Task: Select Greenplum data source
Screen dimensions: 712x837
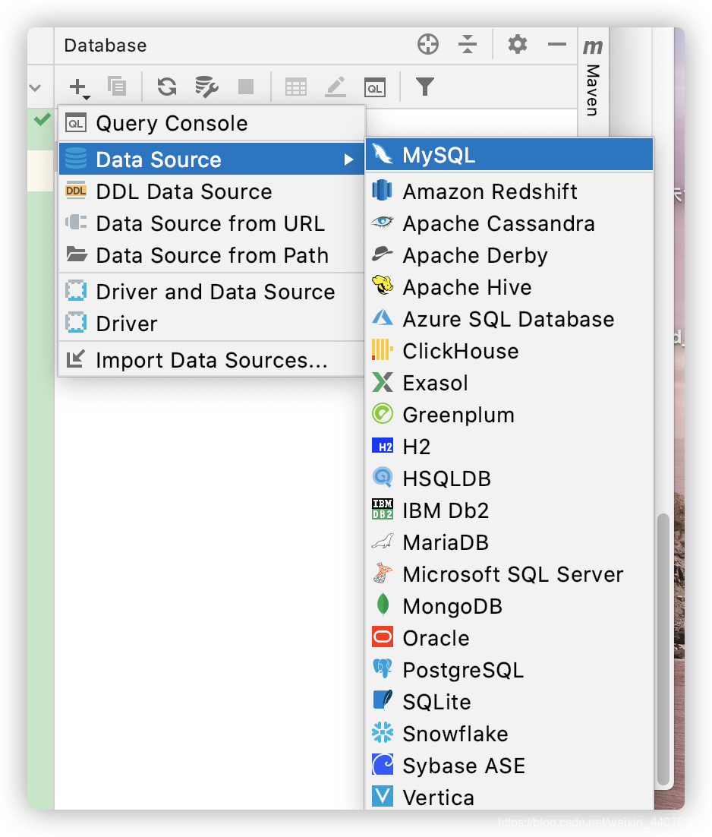Action: [x=509, y=415]
